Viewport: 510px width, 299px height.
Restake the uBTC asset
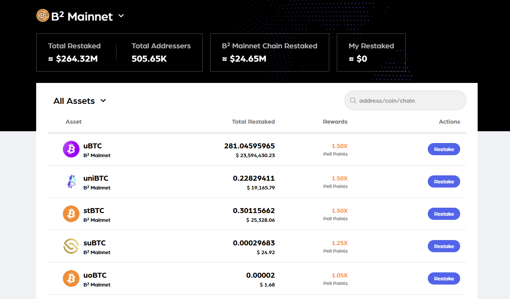point(444,149)
